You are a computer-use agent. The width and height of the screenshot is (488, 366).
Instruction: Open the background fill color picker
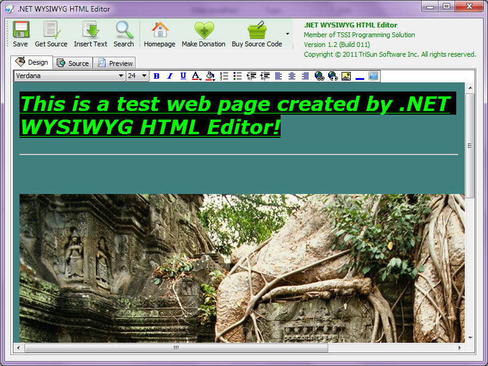click(x=210, y=76)
